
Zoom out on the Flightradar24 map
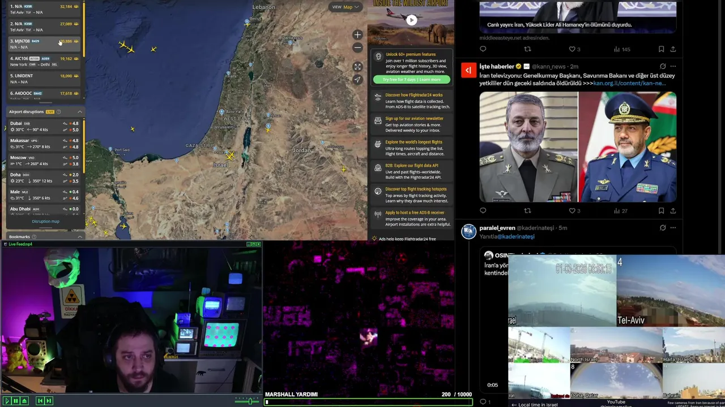pos(357,48)
